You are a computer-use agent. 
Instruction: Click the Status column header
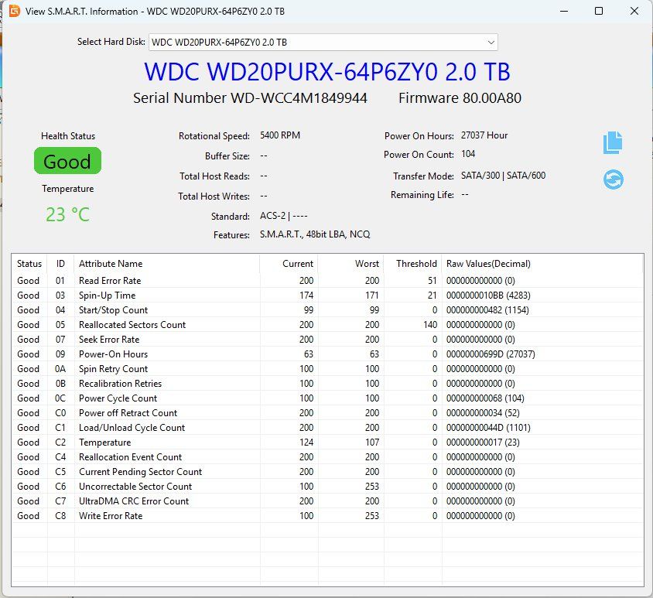29,264
